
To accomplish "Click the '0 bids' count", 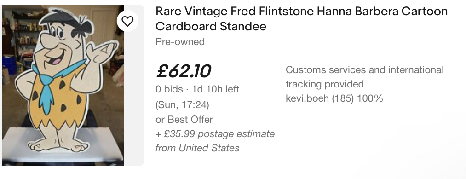I will pyautogui.click(x=169, y=89).
